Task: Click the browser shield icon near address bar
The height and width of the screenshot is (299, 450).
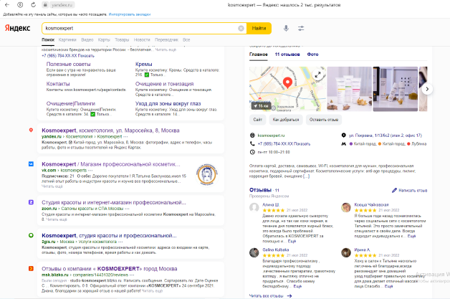Action: pos(20,5)
